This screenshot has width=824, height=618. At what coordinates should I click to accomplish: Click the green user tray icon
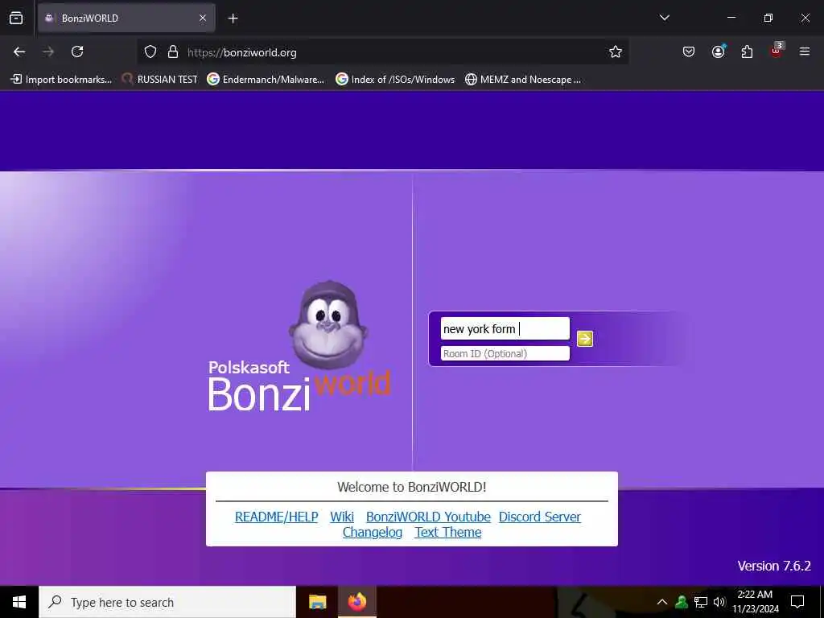(x=682, y=602)
